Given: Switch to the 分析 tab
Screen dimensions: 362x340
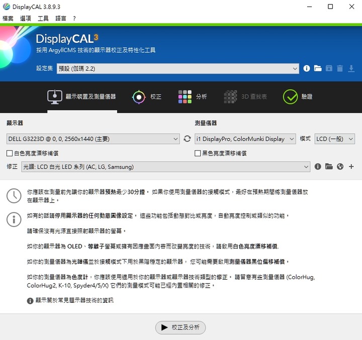Looking at the screenshot, I should pyautogui.click(x=193, y=97).
